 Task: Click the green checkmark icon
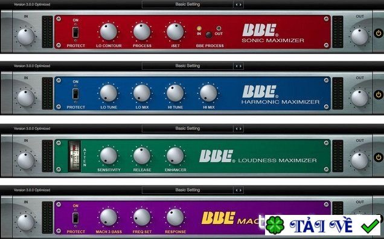pos(370,226)
